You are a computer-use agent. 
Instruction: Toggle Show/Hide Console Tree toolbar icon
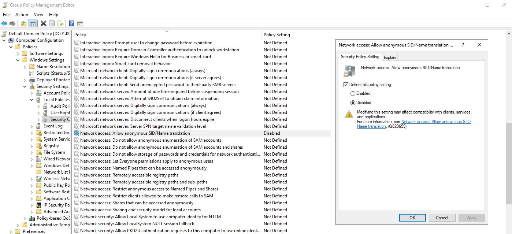coord(33,24)
